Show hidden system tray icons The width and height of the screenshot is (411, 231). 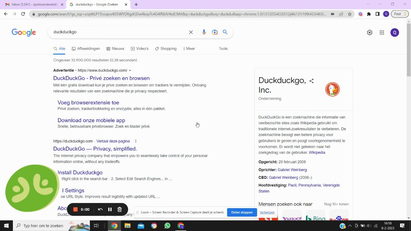click(350, 226)
